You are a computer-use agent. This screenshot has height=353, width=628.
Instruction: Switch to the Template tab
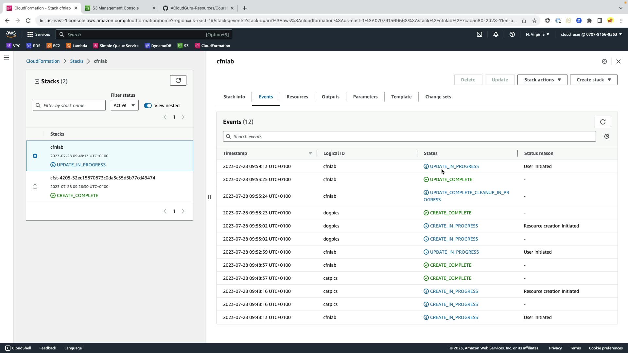[401, 97]
